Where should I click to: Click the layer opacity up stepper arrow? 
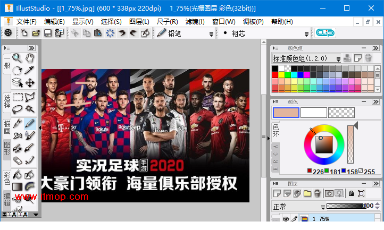click(378, 204)
